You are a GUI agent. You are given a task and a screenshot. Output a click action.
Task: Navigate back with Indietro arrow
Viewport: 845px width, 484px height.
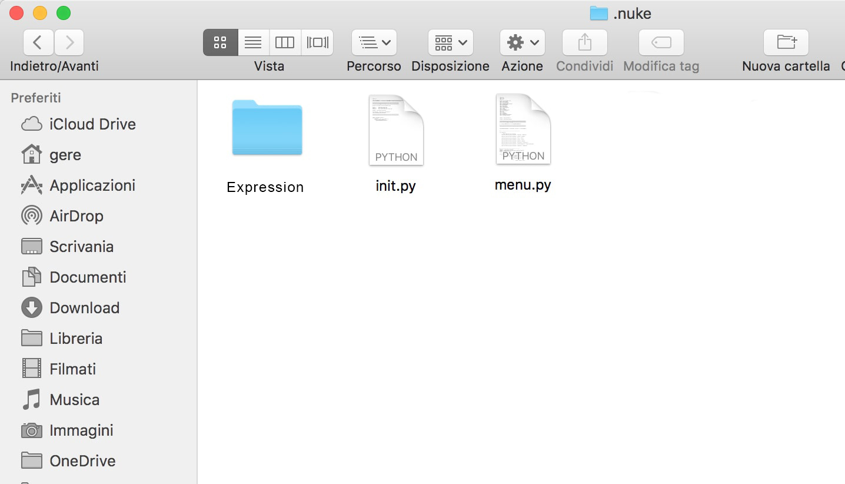pos(38,42)
